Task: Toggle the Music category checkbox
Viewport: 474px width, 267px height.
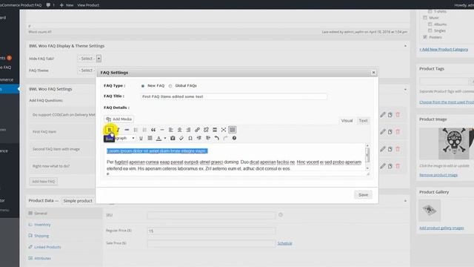Action: tap(425, 18)
